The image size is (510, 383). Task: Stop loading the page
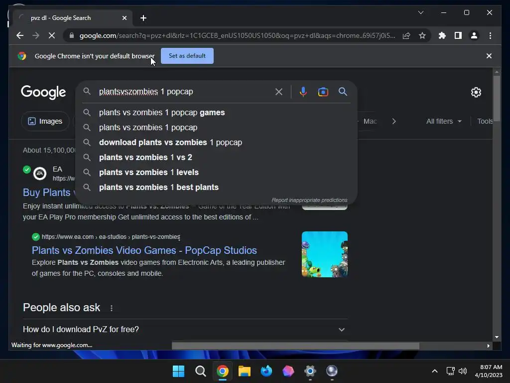[52, 35]
